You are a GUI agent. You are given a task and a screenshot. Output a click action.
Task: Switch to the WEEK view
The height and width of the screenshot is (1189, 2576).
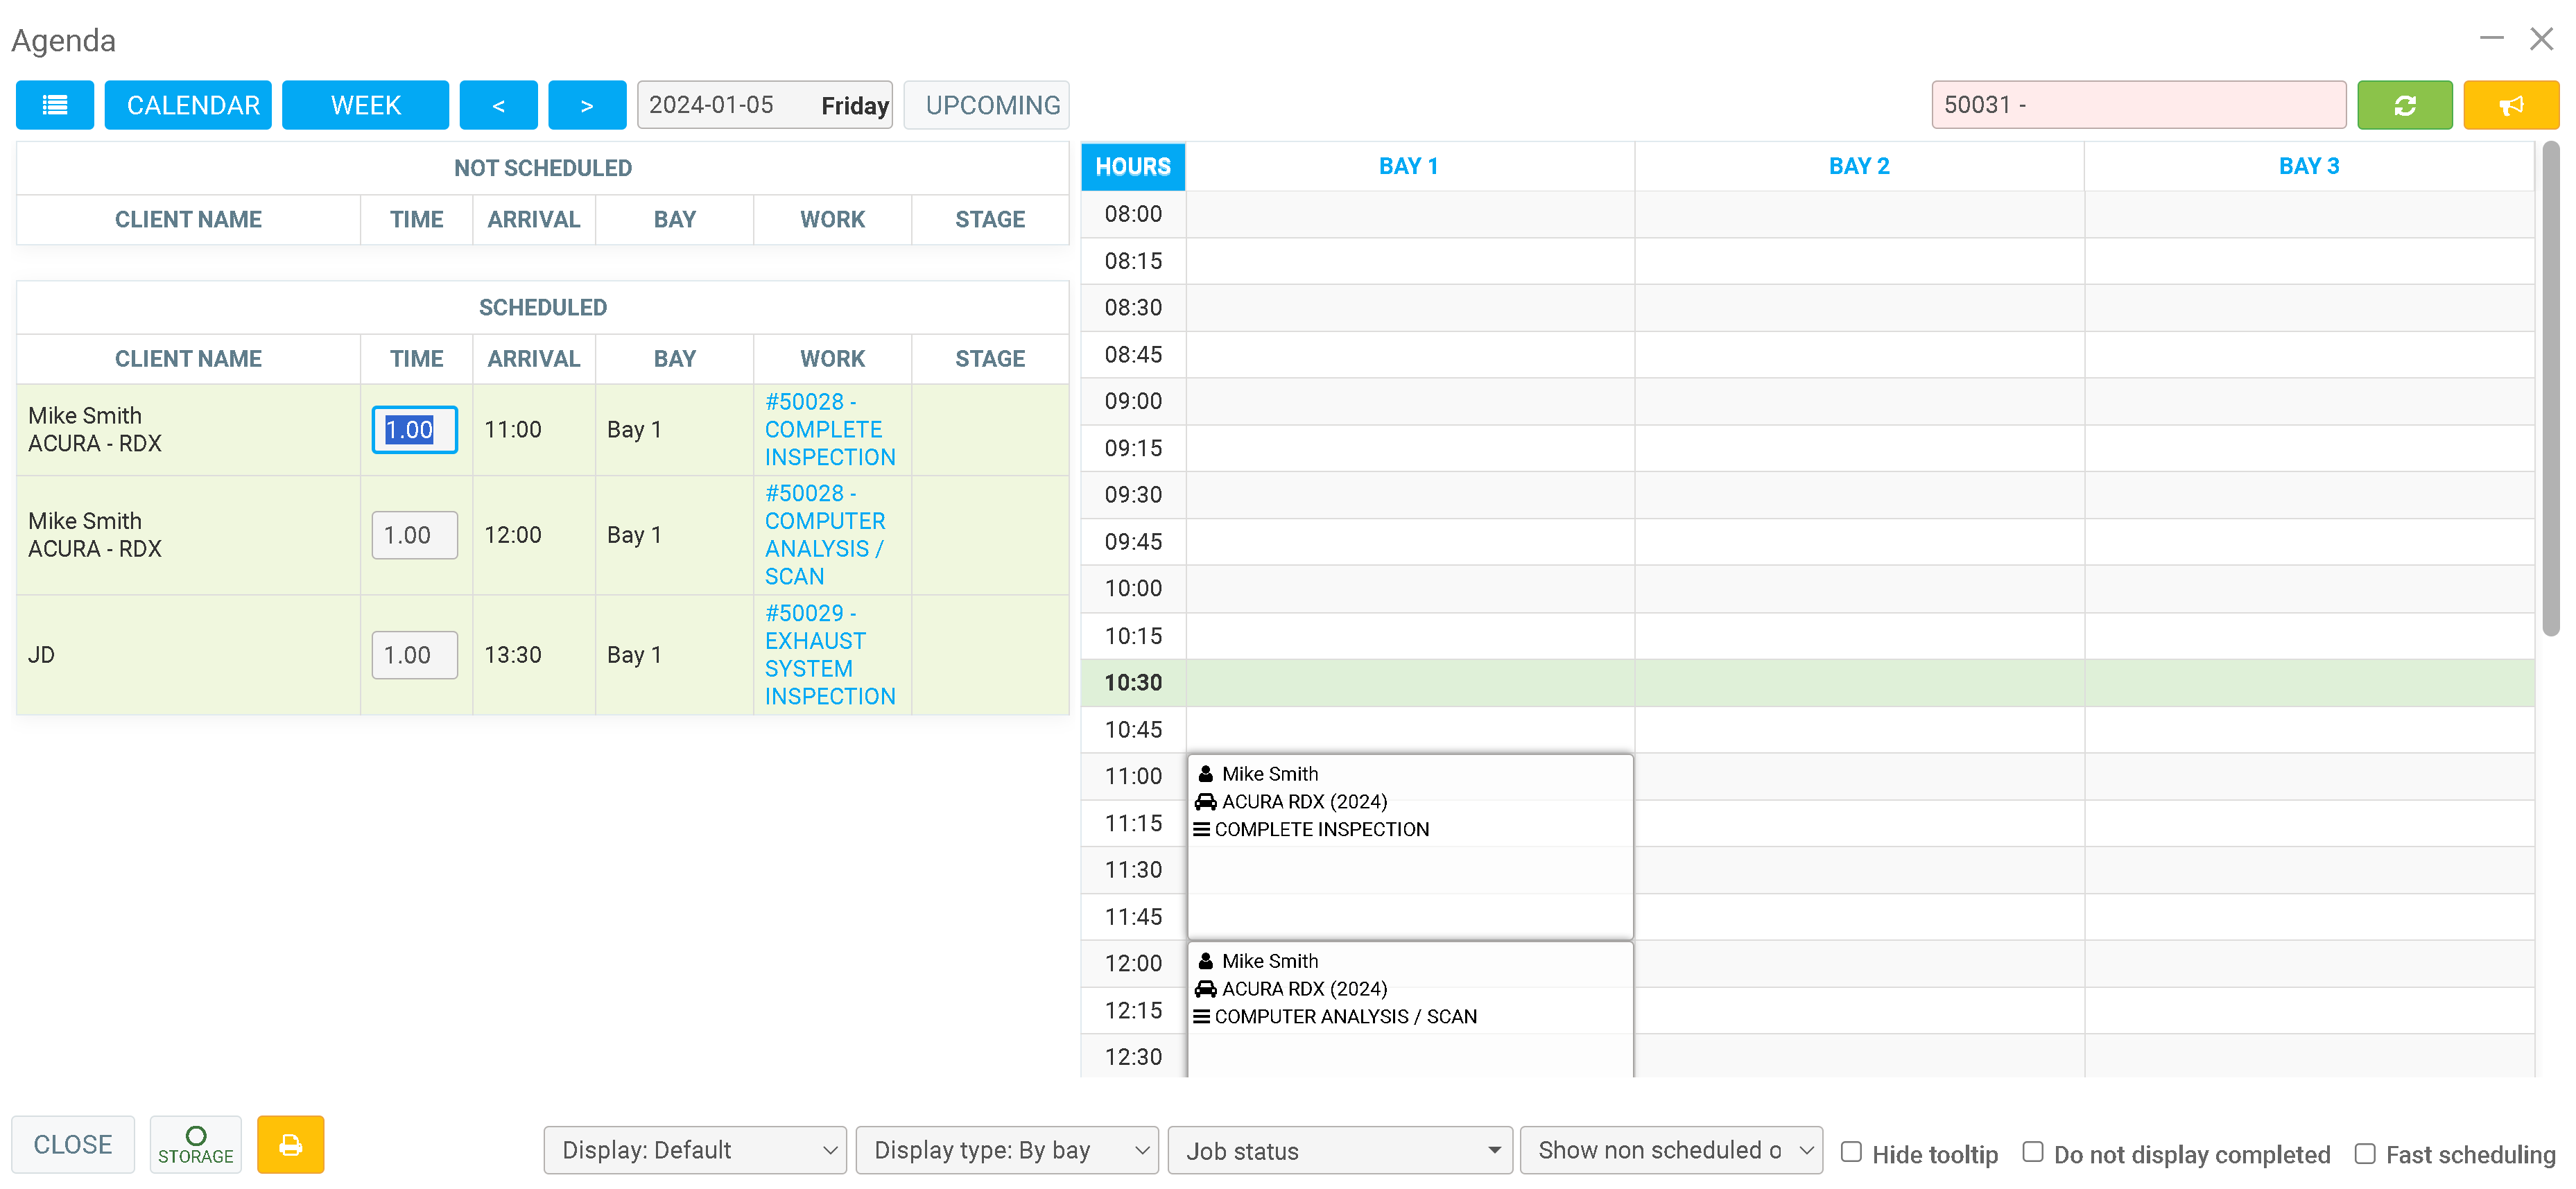[x=365, y=105]
